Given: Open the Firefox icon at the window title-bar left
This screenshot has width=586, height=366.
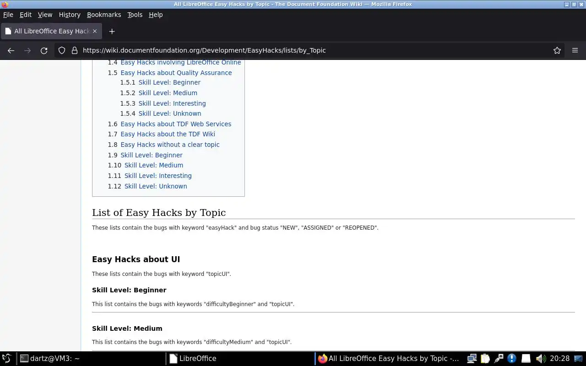Looking at the screenshot, I should tap(4, 4).
